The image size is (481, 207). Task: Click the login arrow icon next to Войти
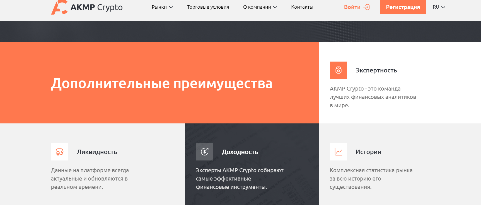(x=367, y=7)
